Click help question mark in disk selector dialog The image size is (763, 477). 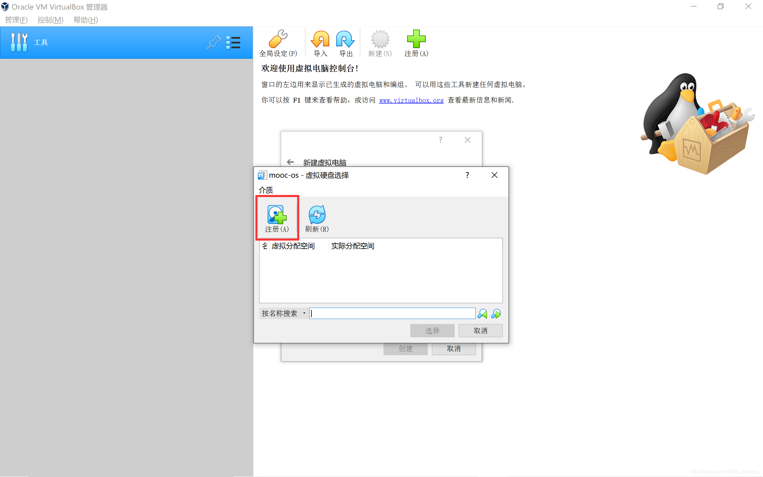tap(467, 175)
